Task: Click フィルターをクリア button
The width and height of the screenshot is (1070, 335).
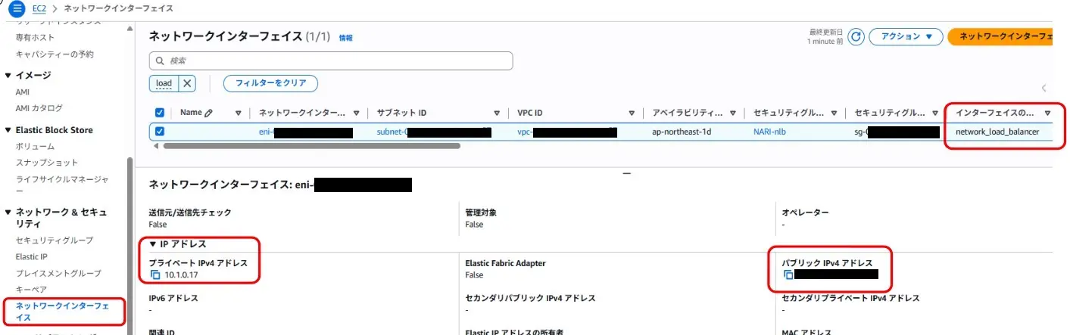Action: 270,83
